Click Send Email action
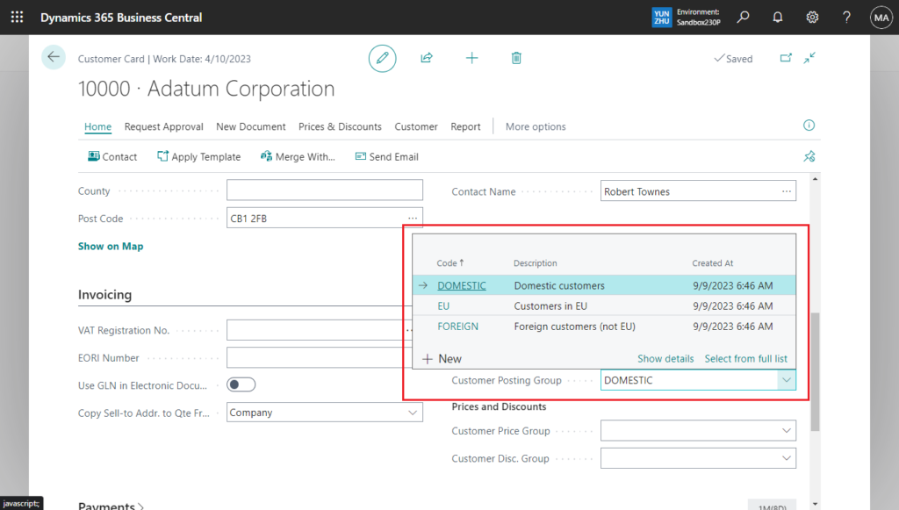This screenshot has width=899, height=510. click(387, 156)
